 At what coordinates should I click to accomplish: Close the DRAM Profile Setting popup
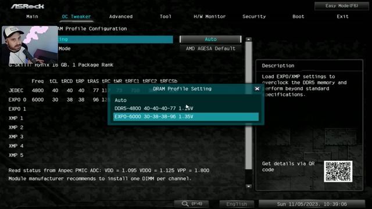257,89
